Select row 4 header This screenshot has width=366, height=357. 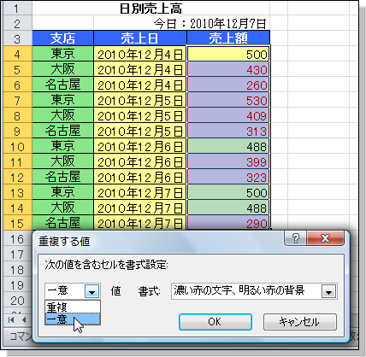[17, 54]
